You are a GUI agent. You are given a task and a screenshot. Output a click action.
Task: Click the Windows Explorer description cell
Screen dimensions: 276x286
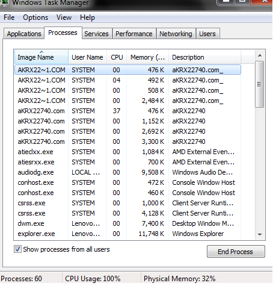tap(198, 234)
